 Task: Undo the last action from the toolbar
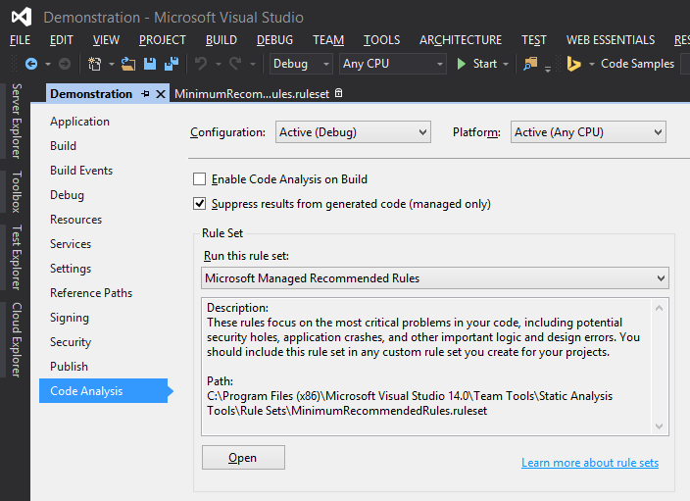point(201,64)
